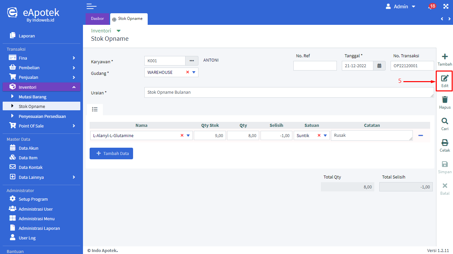Screen dimensions: 453x254
Task: Click the Edit pencil icon
Action: [x=445, y=78]
